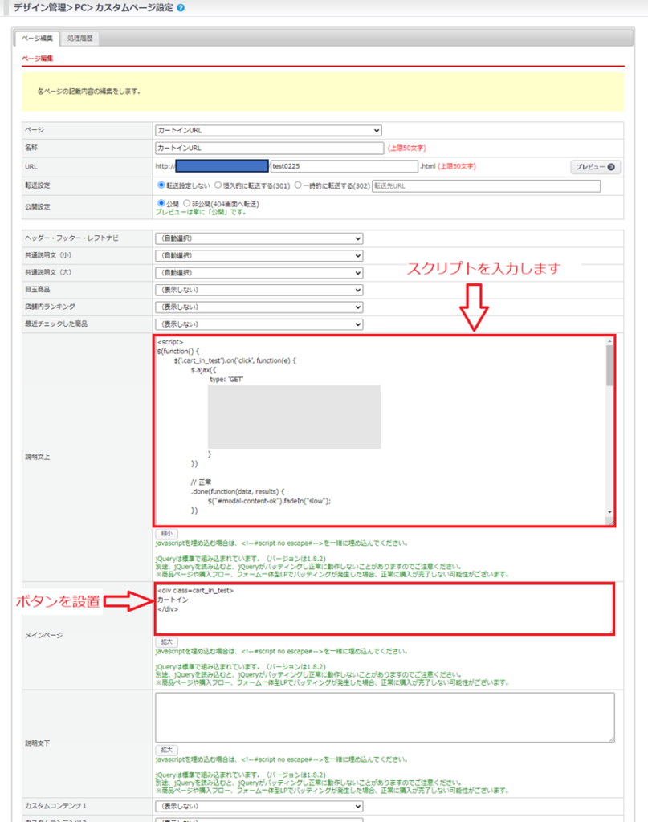
Task: Select the 転送設定しない radio button
Action: coord(161,185)
